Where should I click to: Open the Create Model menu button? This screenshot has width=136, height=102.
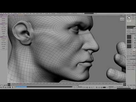tap(4, 33)
